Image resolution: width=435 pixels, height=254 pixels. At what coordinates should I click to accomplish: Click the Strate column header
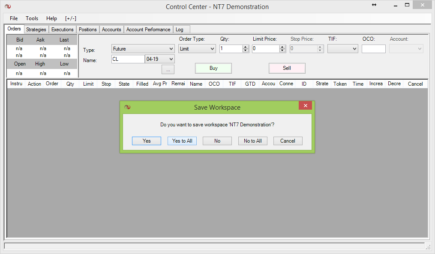tap(322, 84)
